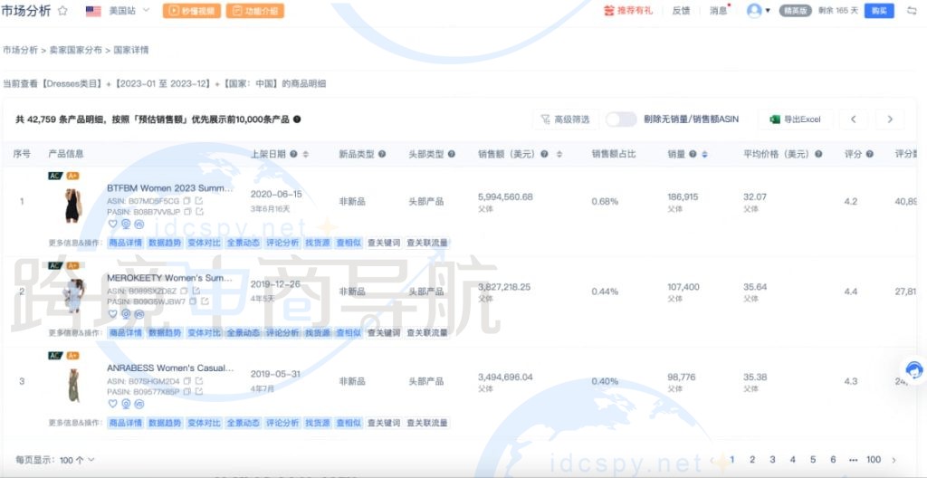Open 评论分析 for MEROKEETY product
The image size is (927, 478).
[x=282, y=332]
